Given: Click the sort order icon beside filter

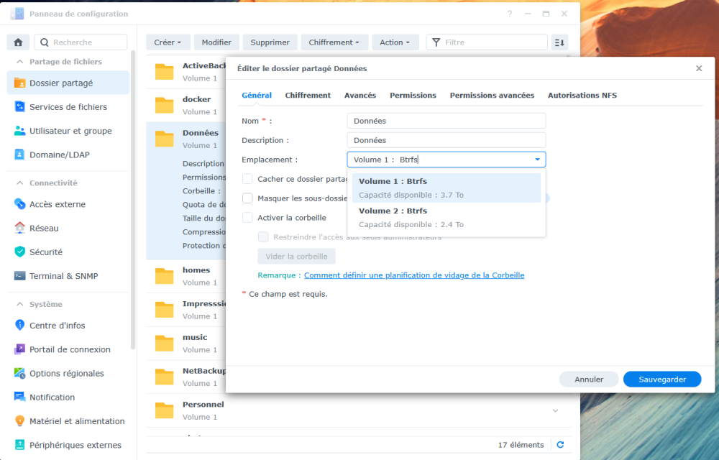Looking at the screenshot, I should click(x=559, y=42).
